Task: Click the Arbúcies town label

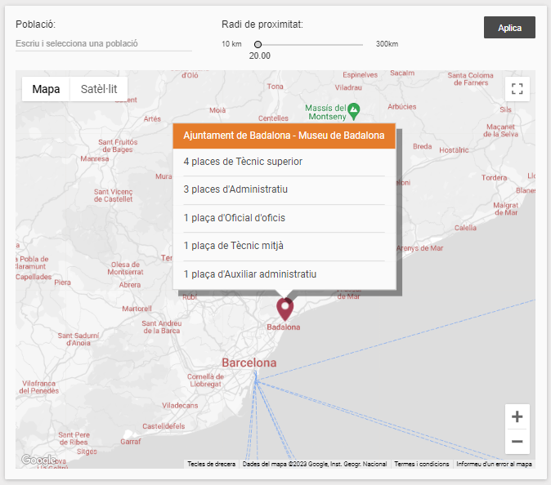Action: tap(401, 107)
